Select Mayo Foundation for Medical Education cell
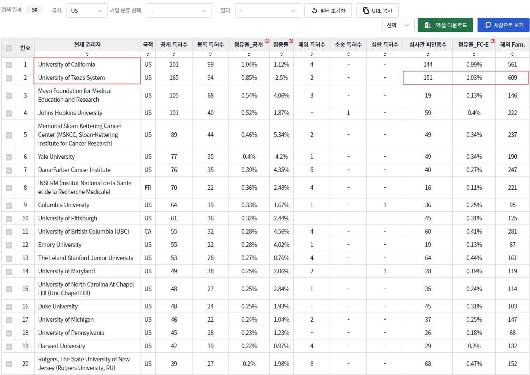This screenshot has height=375, width=530. [x=87, y=96]
